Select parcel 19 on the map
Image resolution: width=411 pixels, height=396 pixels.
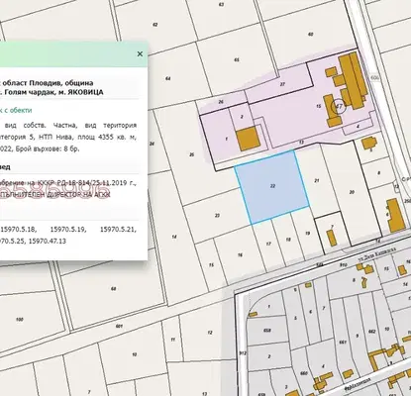click(307, 234)
